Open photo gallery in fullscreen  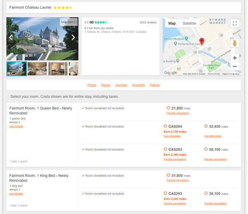69,22
